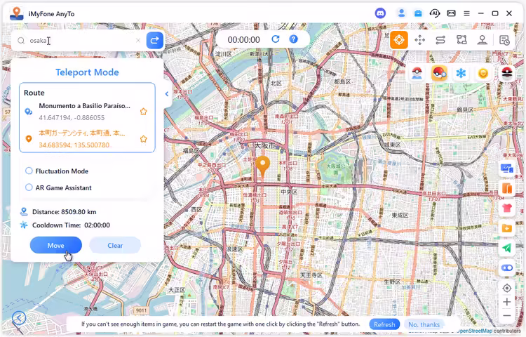Screen dimensions: 526x337
Task: Click the Cooldown Time 02:00:00 text
Action: [x=71, y=225]
